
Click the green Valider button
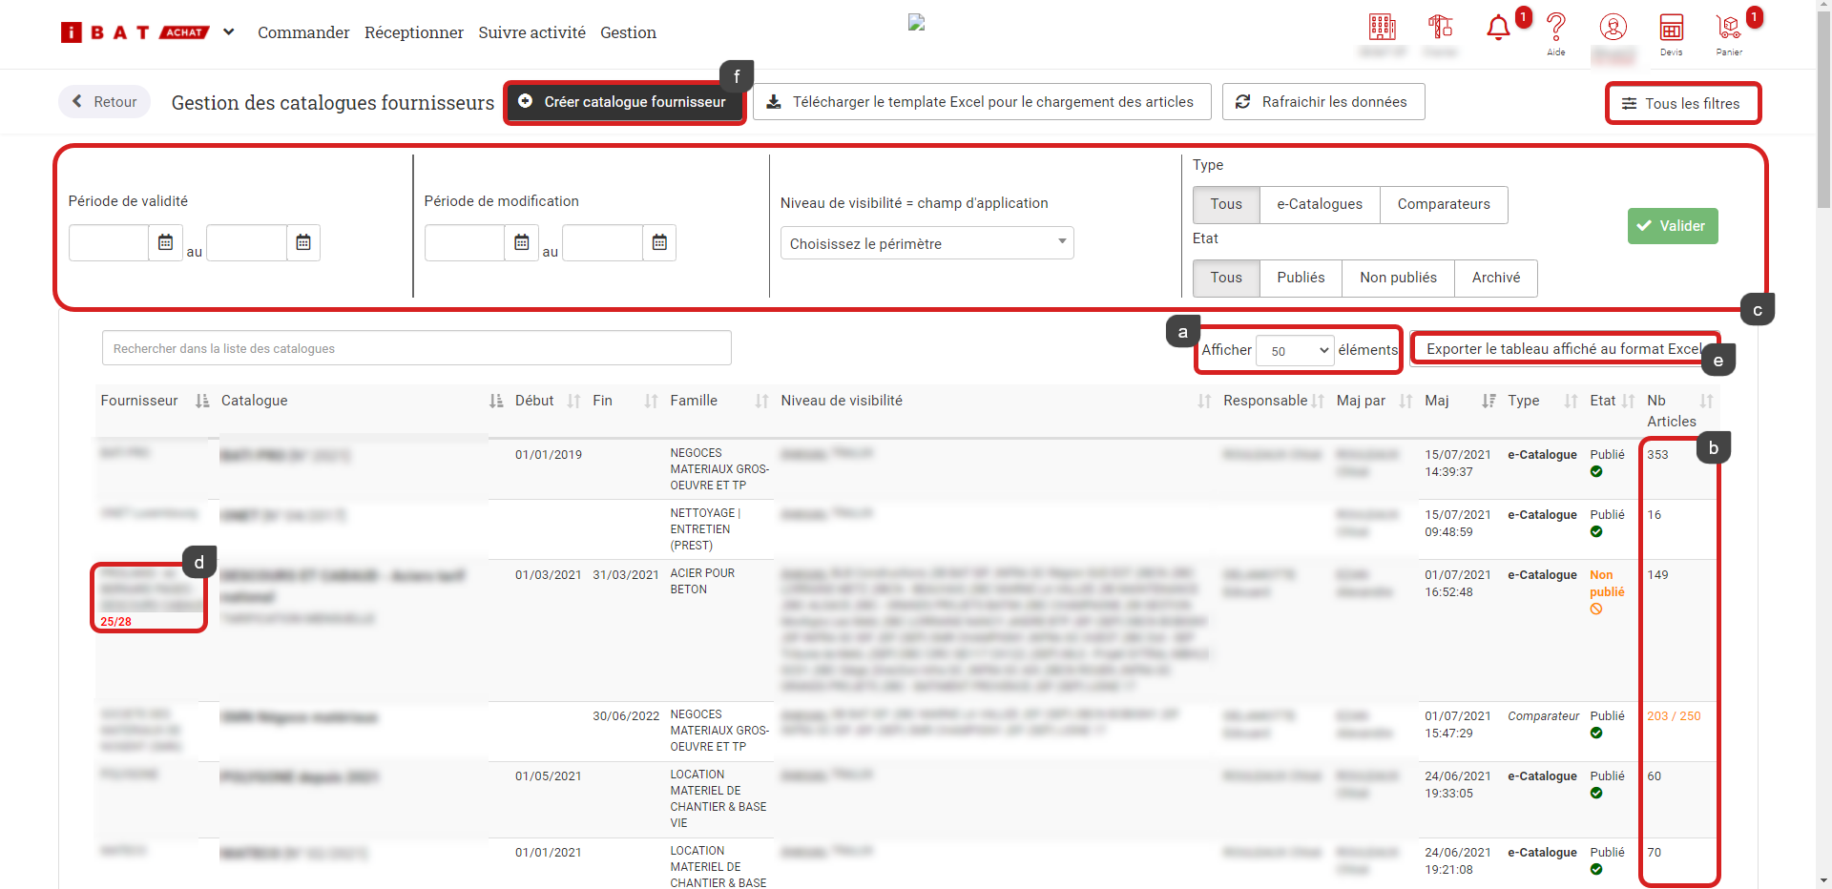coord(1672,226)
